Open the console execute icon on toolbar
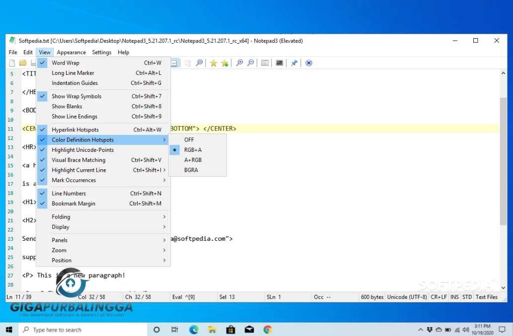Viewport: 513px width, 336px height. click(x=279, y=63)
